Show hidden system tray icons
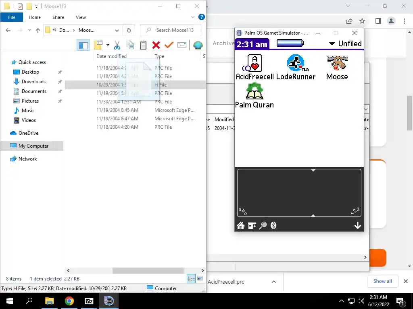Image resolution: width=413 pixels, height=309 pixels. tap(341, 301)
